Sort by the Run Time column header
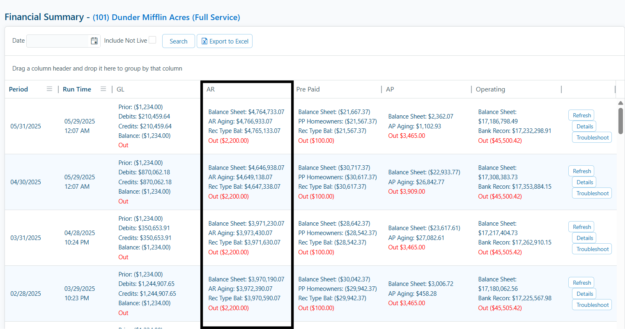 (x=77, y=89)
